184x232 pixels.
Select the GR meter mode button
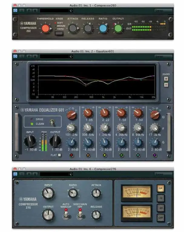click(161, 188)
